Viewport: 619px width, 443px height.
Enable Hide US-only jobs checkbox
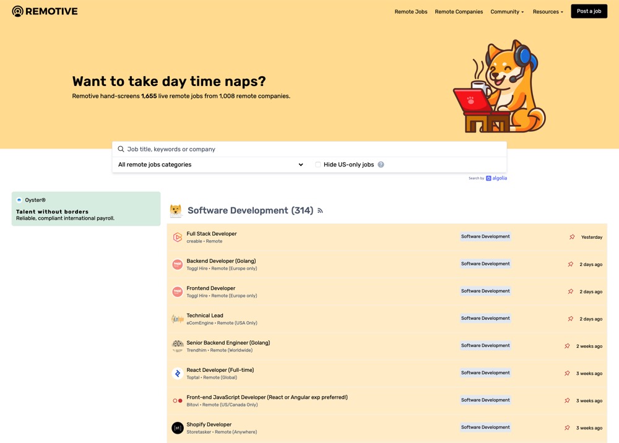click(318, 165)
